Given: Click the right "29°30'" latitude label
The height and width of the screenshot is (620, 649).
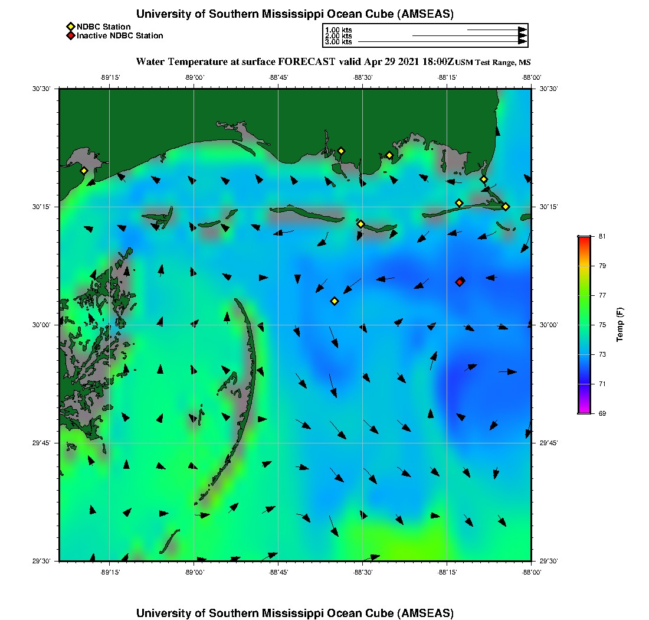Looking at the screenshot, I should coord(549,561).
